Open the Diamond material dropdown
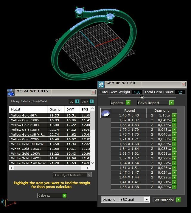 tap(147, 200)
